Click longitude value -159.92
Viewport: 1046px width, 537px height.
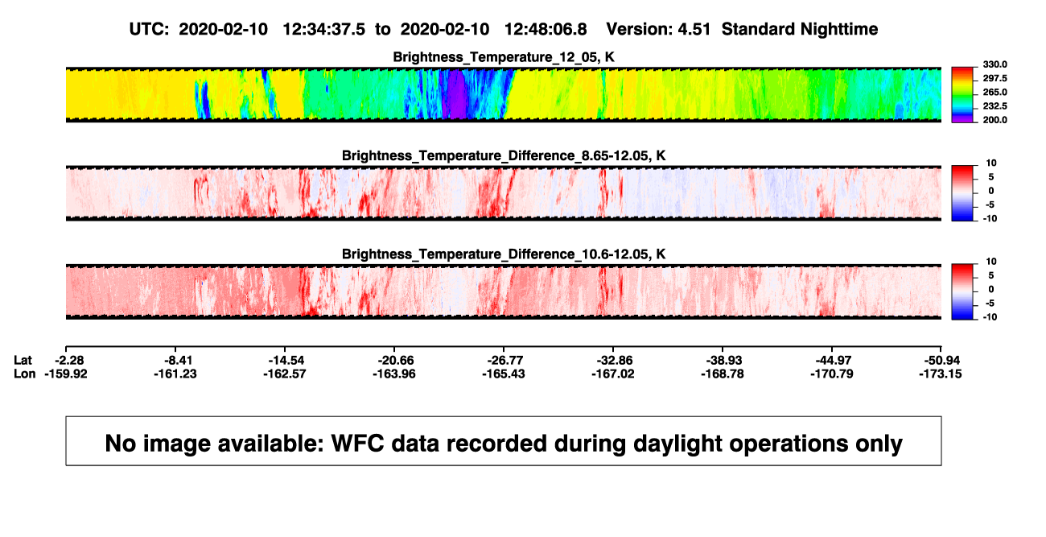pos(66,374)
